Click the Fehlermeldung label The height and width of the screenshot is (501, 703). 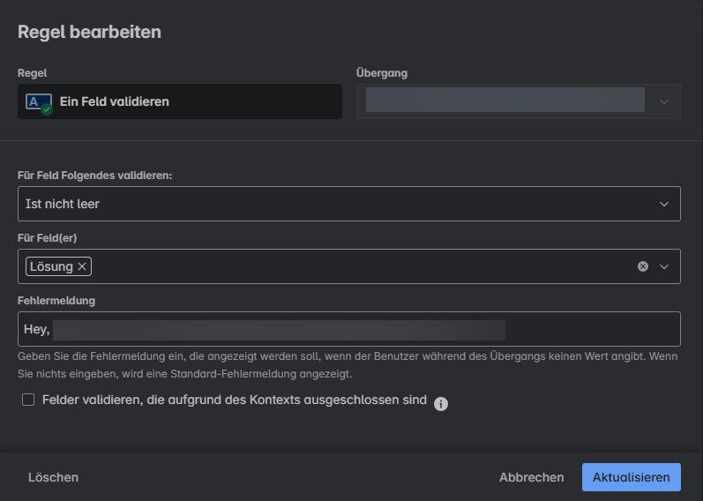pos(56,301)
